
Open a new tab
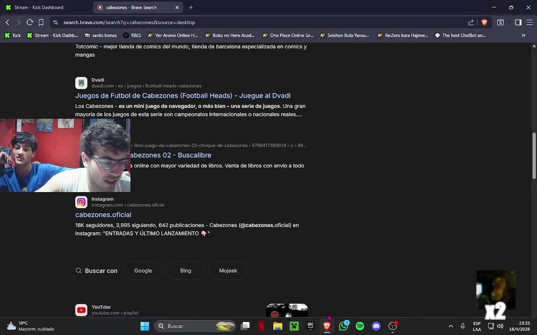191,7
